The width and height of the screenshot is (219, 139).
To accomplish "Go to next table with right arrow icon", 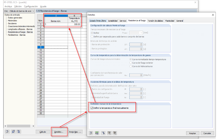I will pyautogui.click(x=19, y=132).
